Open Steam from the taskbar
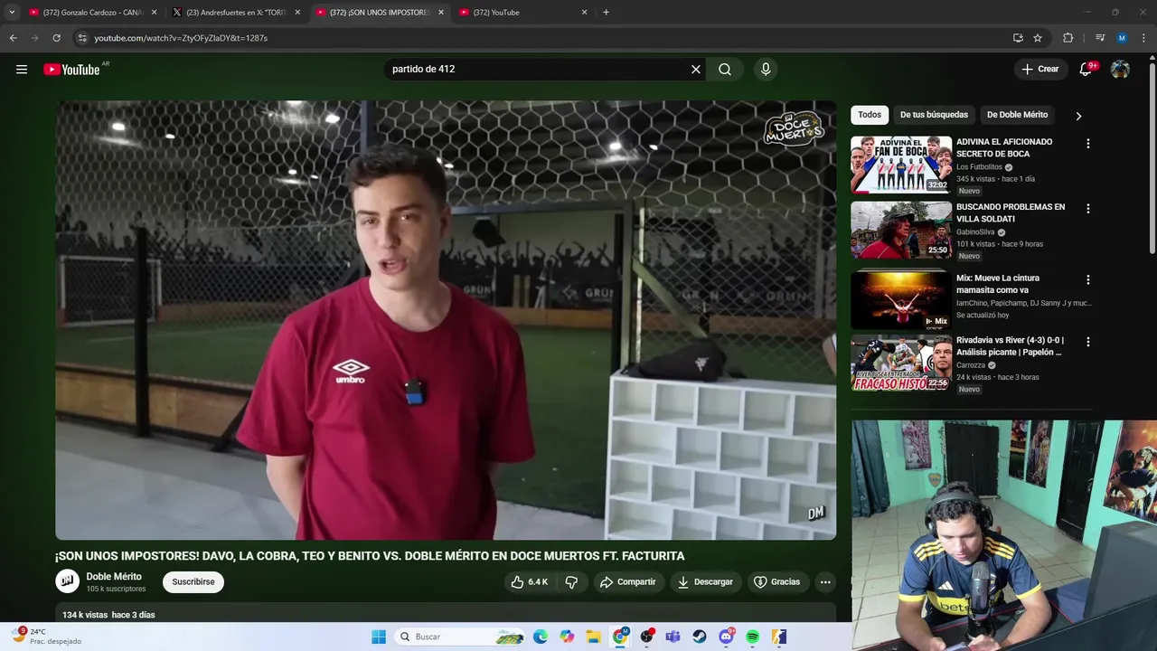 (700, 637)
